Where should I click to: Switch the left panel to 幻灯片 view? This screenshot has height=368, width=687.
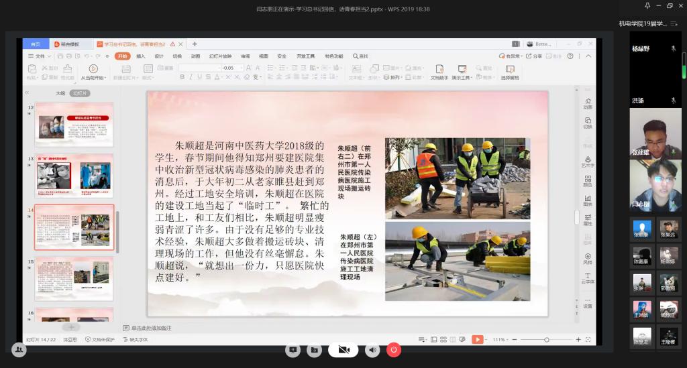pos(79,93)
